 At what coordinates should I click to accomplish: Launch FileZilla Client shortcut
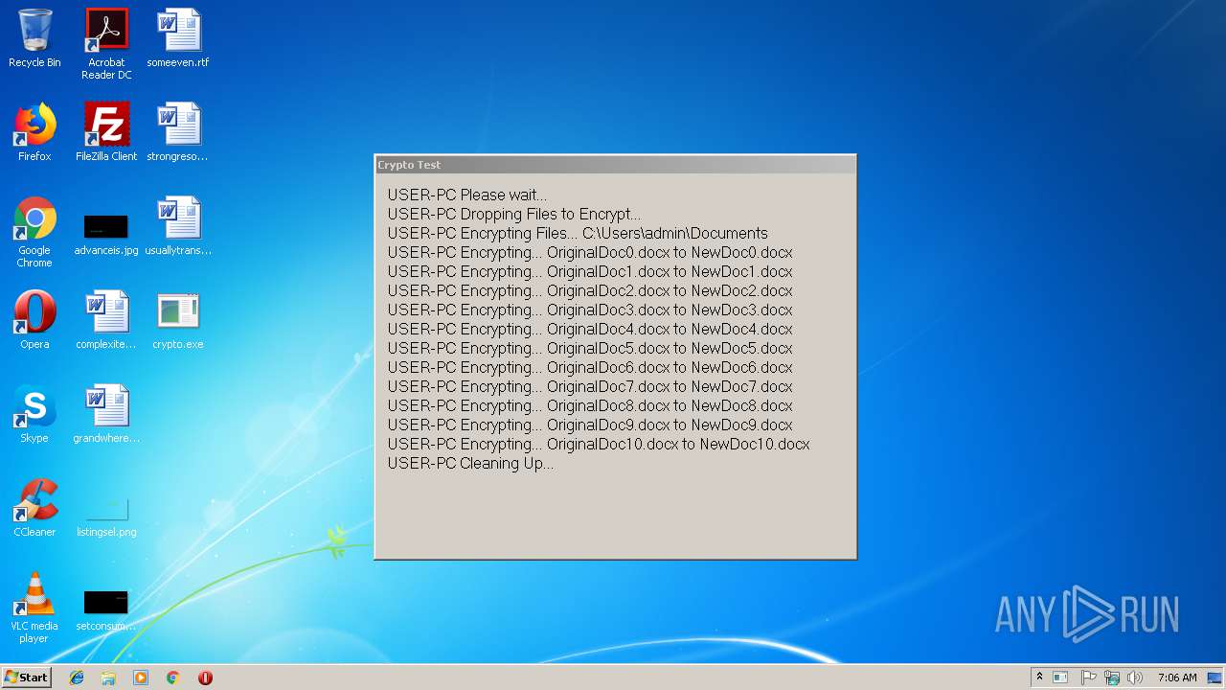point(106,132)
